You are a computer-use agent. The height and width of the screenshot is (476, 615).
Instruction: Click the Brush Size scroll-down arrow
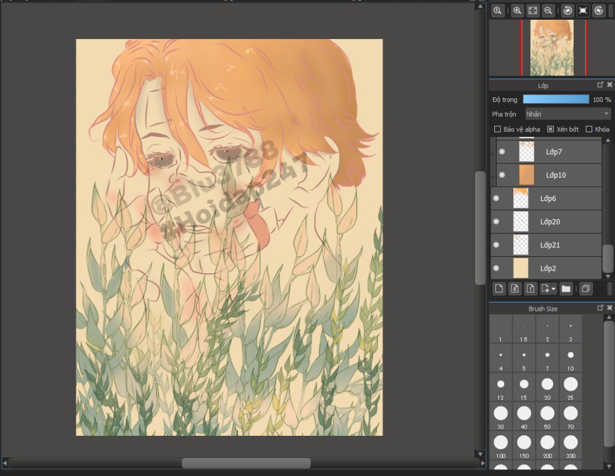tap(609, 466)
